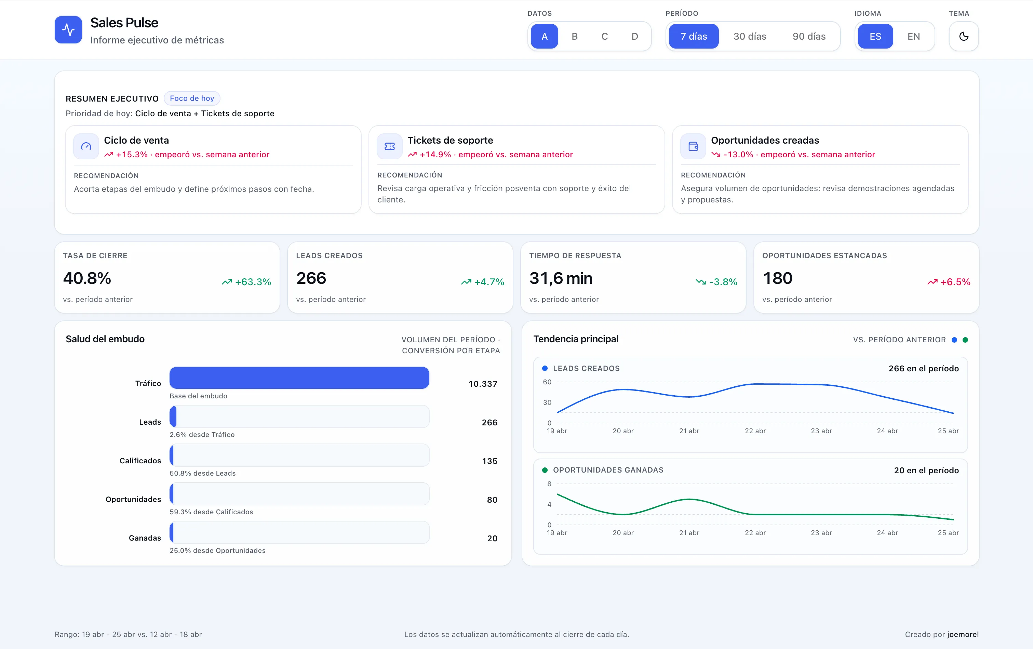The height and width of the screenshot is (649, 1033).
Task: Click blue dot beside Leads creados chart title
Action: [x=545, y=368]
